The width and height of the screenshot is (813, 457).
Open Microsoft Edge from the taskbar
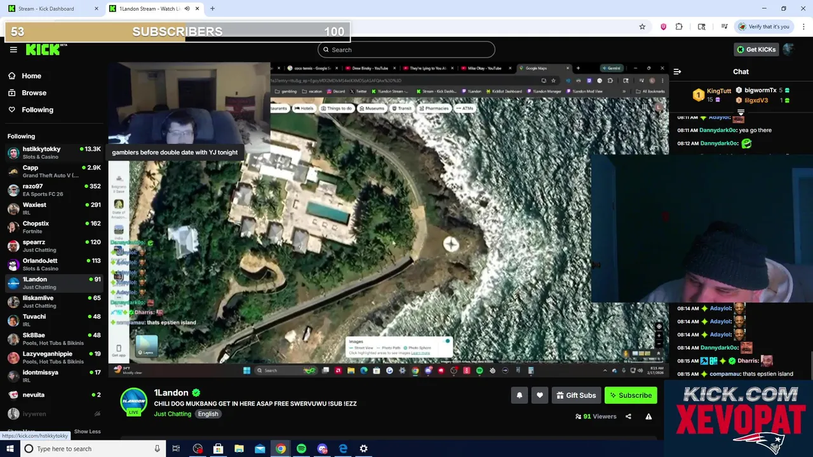tap(343, 449)
